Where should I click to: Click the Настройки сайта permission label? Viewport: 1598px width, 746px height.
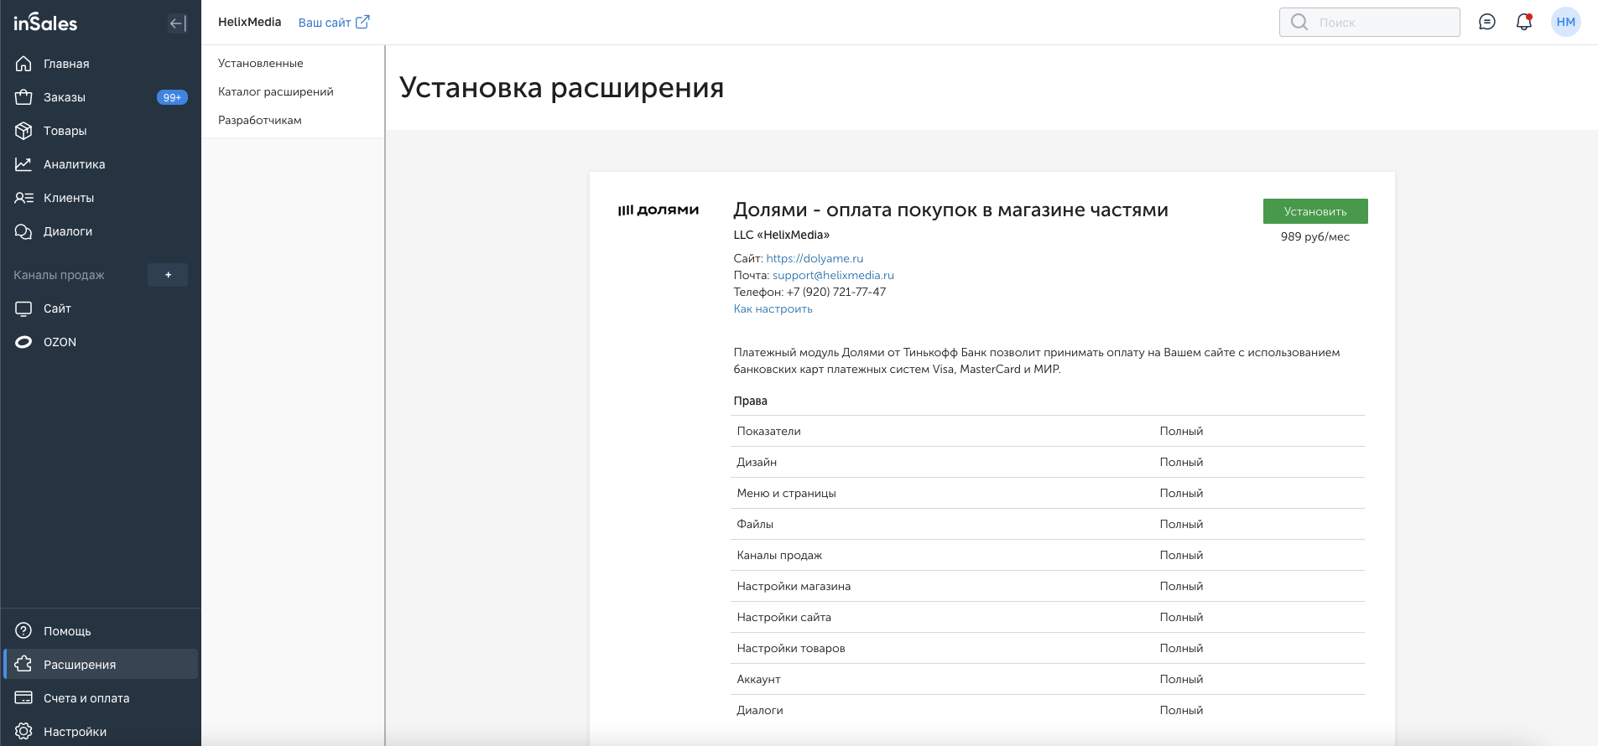point(784,617)
